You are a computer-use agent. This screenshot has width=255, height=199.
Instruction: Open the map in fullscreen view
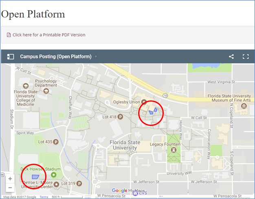246,56
